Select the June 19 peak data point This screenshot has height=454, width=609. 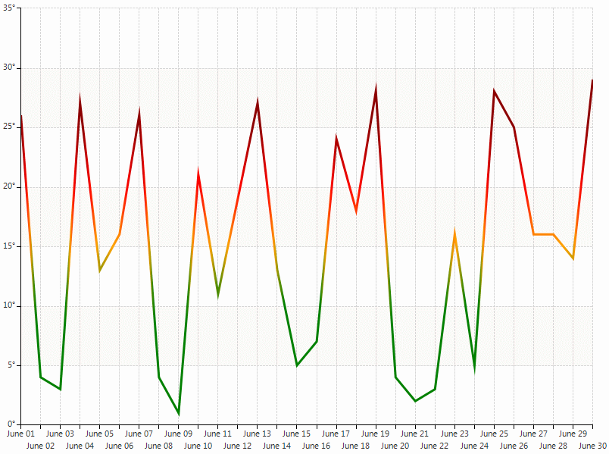point(376,92)
